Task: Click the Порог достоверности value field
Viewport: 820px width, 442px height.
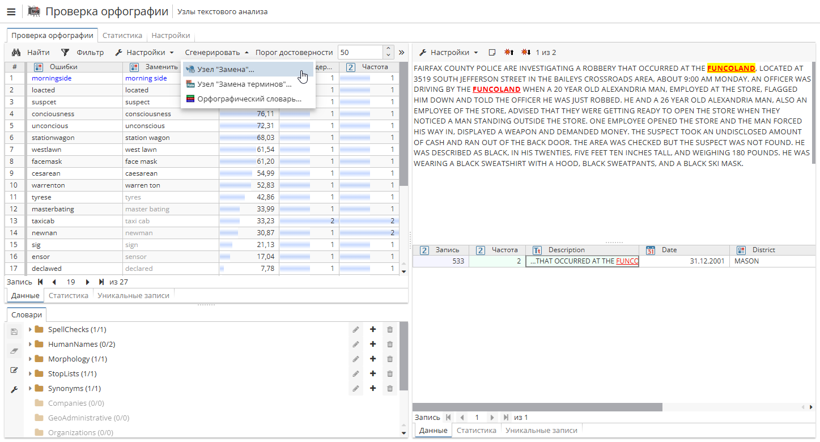Action: tap(360, 53)
